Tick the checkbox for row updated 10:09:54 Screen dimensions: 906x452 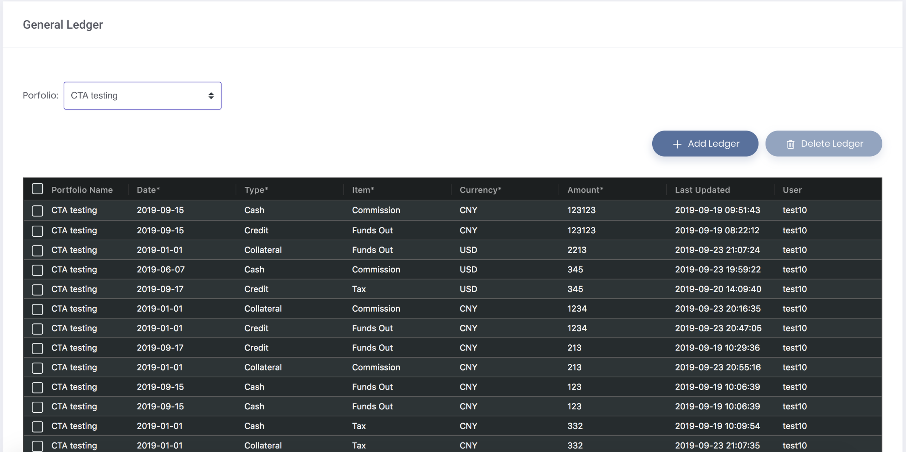38,426
